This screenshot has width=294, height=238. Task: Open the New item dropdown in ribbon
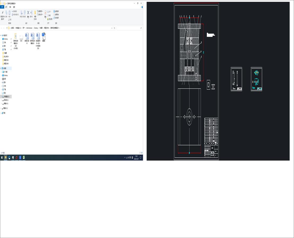point(40,11)
